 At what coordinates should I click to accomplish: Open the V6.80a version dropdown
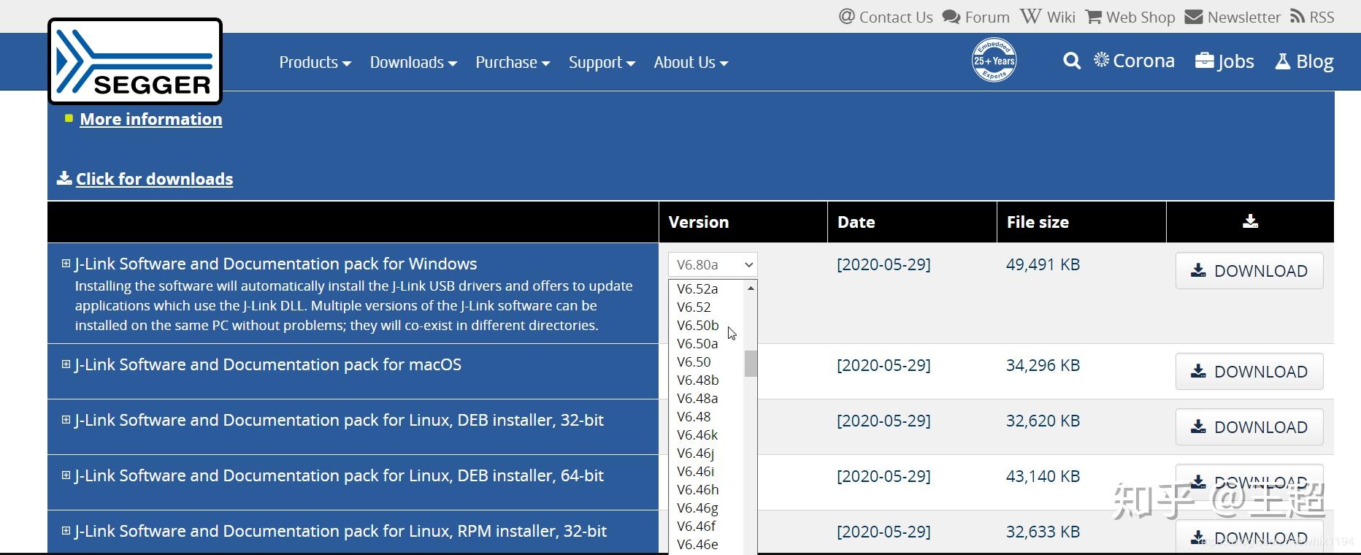pos(713,264)
